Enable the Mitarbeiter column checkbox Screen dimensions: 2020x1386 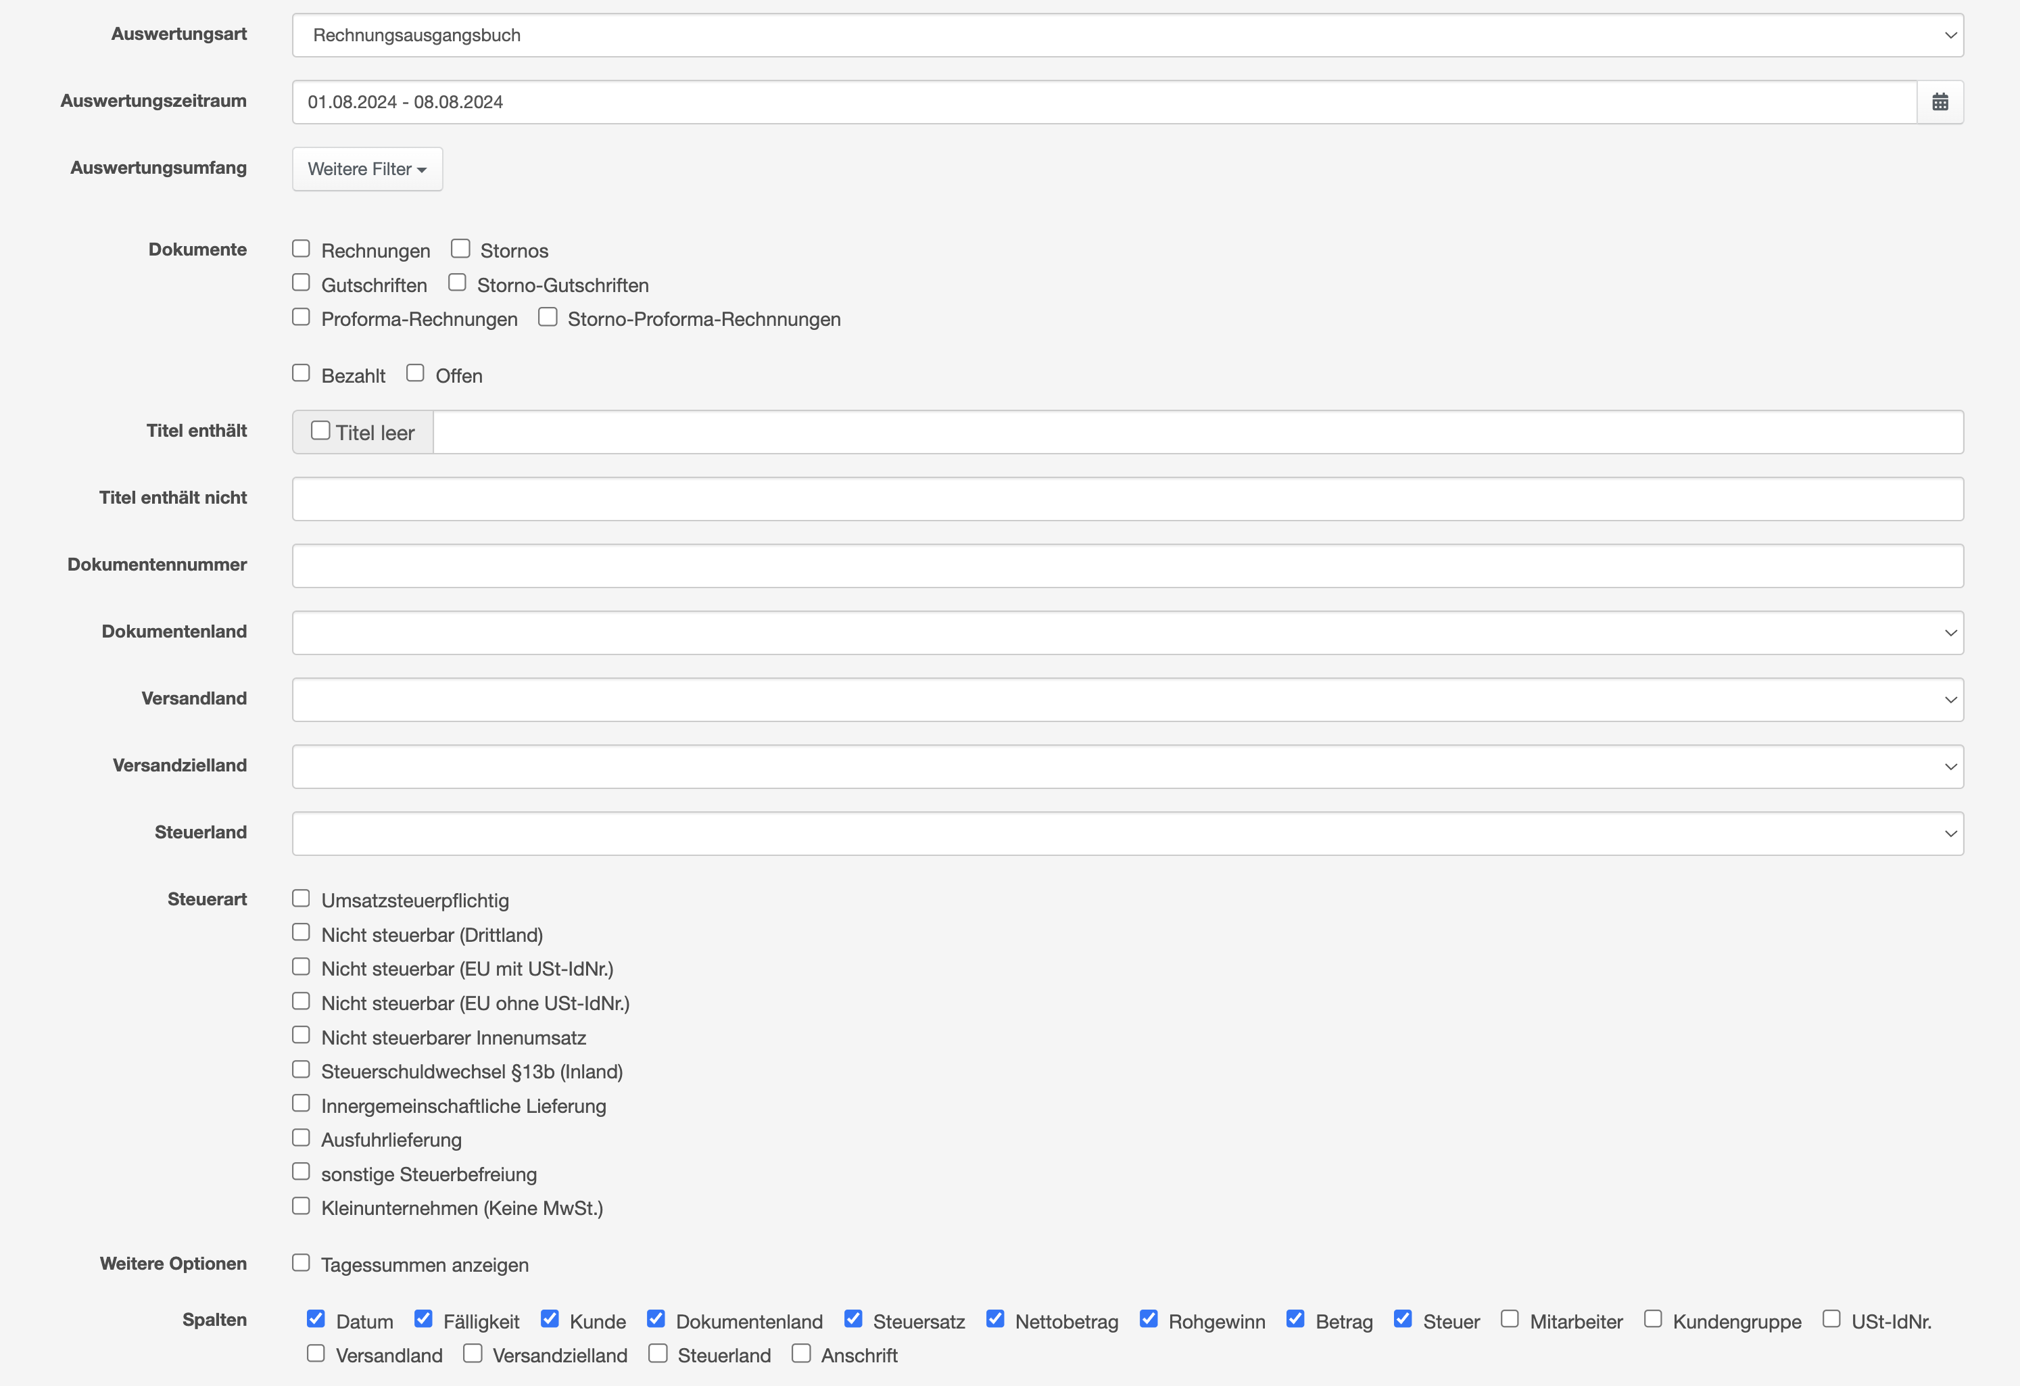click(x=1510, y=1319)
